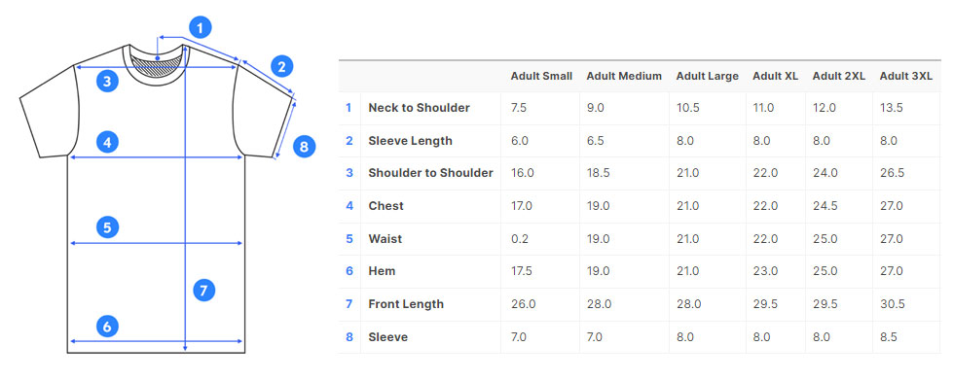Click the 0.2 waist value for Adult Small

click(x=520, y=238)
